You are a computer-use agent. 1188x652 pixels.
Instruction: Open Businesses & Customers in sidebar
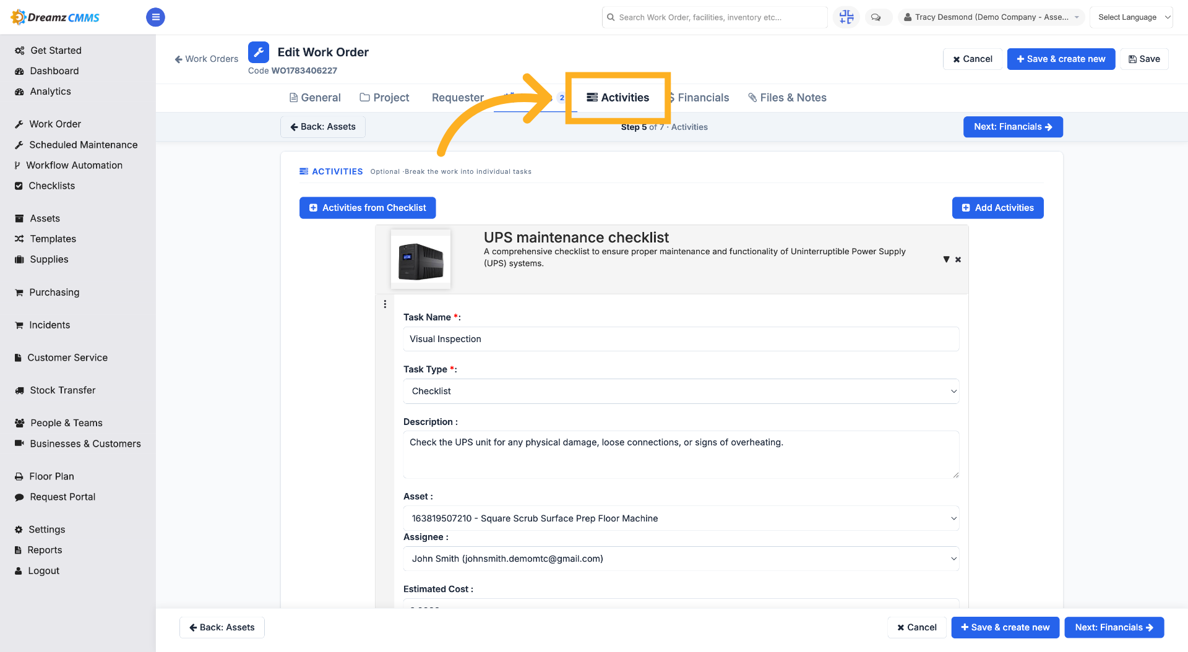coord(78,444)
